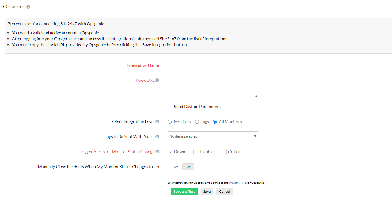Check the Critical status checkbox
Image resolution: width=392 pixels, height=224 pixels.
(x=224, y=152)
